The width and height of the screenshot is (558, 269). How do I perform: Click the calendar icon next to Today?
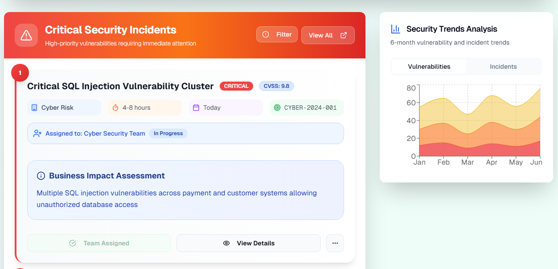pos(196,108)
